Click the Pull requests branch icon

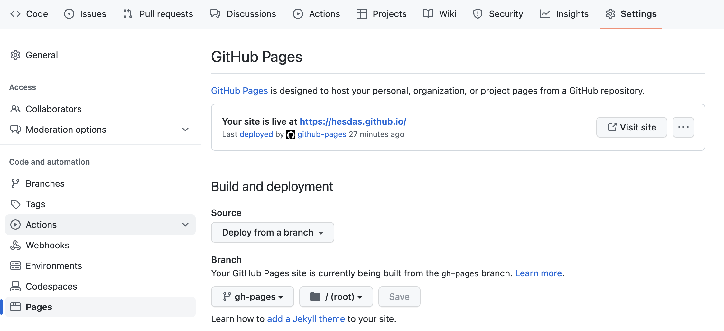pyautogui.click(x=128, y=14)
